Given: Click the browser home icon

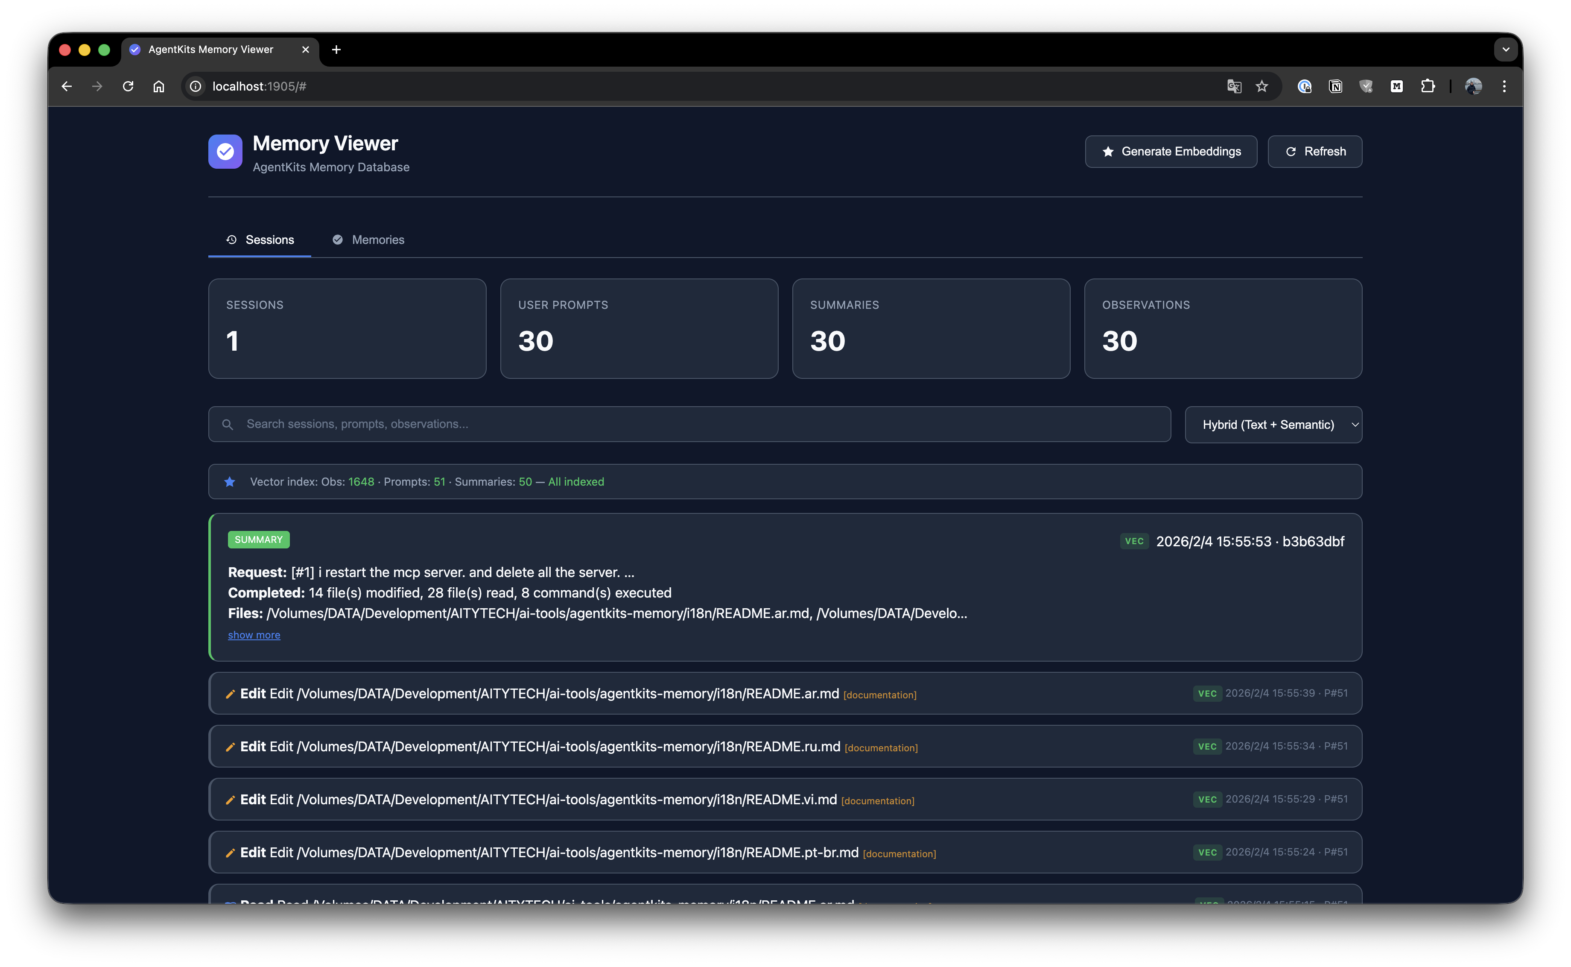Looking at the screenshot, I should (158, 86).
